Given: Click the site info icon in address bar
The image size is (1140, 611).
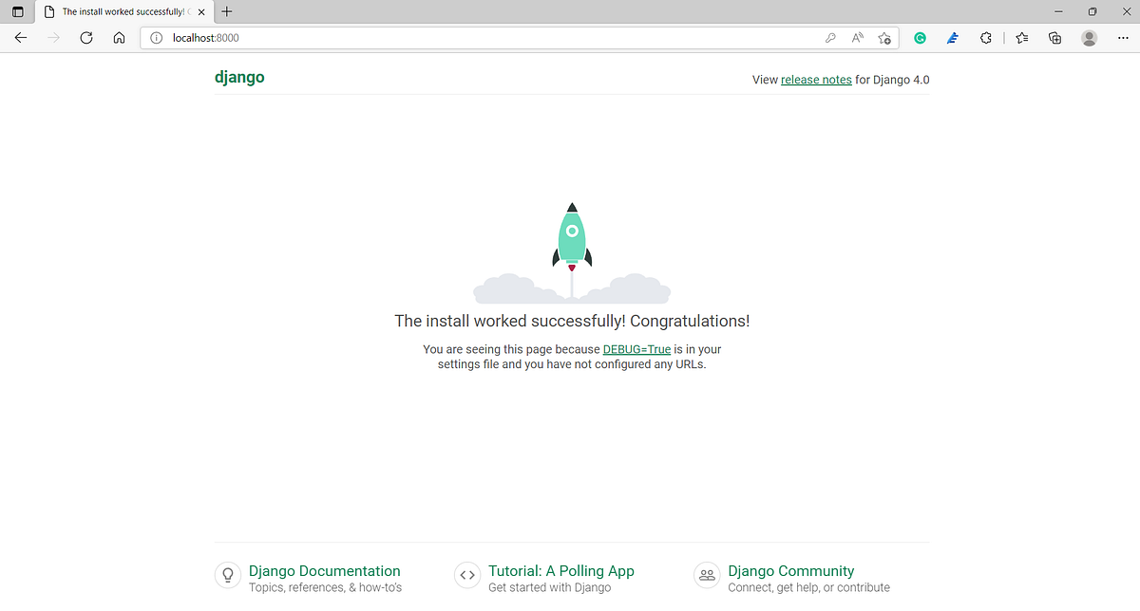Looking at the screenshot, I should click(155, 38).
